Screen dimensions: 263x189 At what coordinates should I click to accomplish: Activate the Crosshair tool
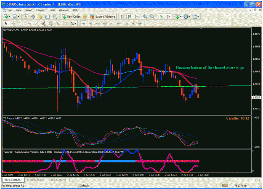(x=13, y=24)
